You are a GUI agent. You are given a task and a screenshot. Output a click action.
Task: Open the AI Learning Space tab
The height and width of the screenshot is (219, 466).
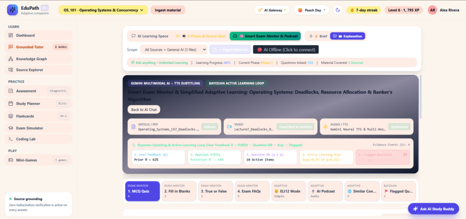[150, 36]
